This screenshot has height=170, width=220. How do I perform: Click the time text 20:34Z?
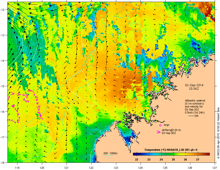tap(194, 89)
